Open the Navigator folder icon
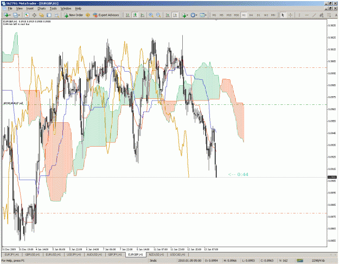339x264 pixels. point(42,15)
